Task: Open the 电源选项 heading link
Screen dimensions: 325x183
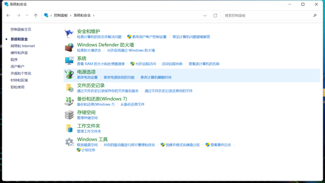Action: [86, 72]
